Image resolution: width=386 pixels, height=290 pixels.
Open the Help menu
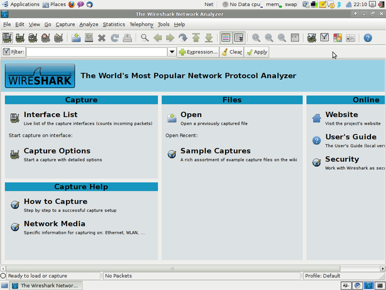(179, 25)
